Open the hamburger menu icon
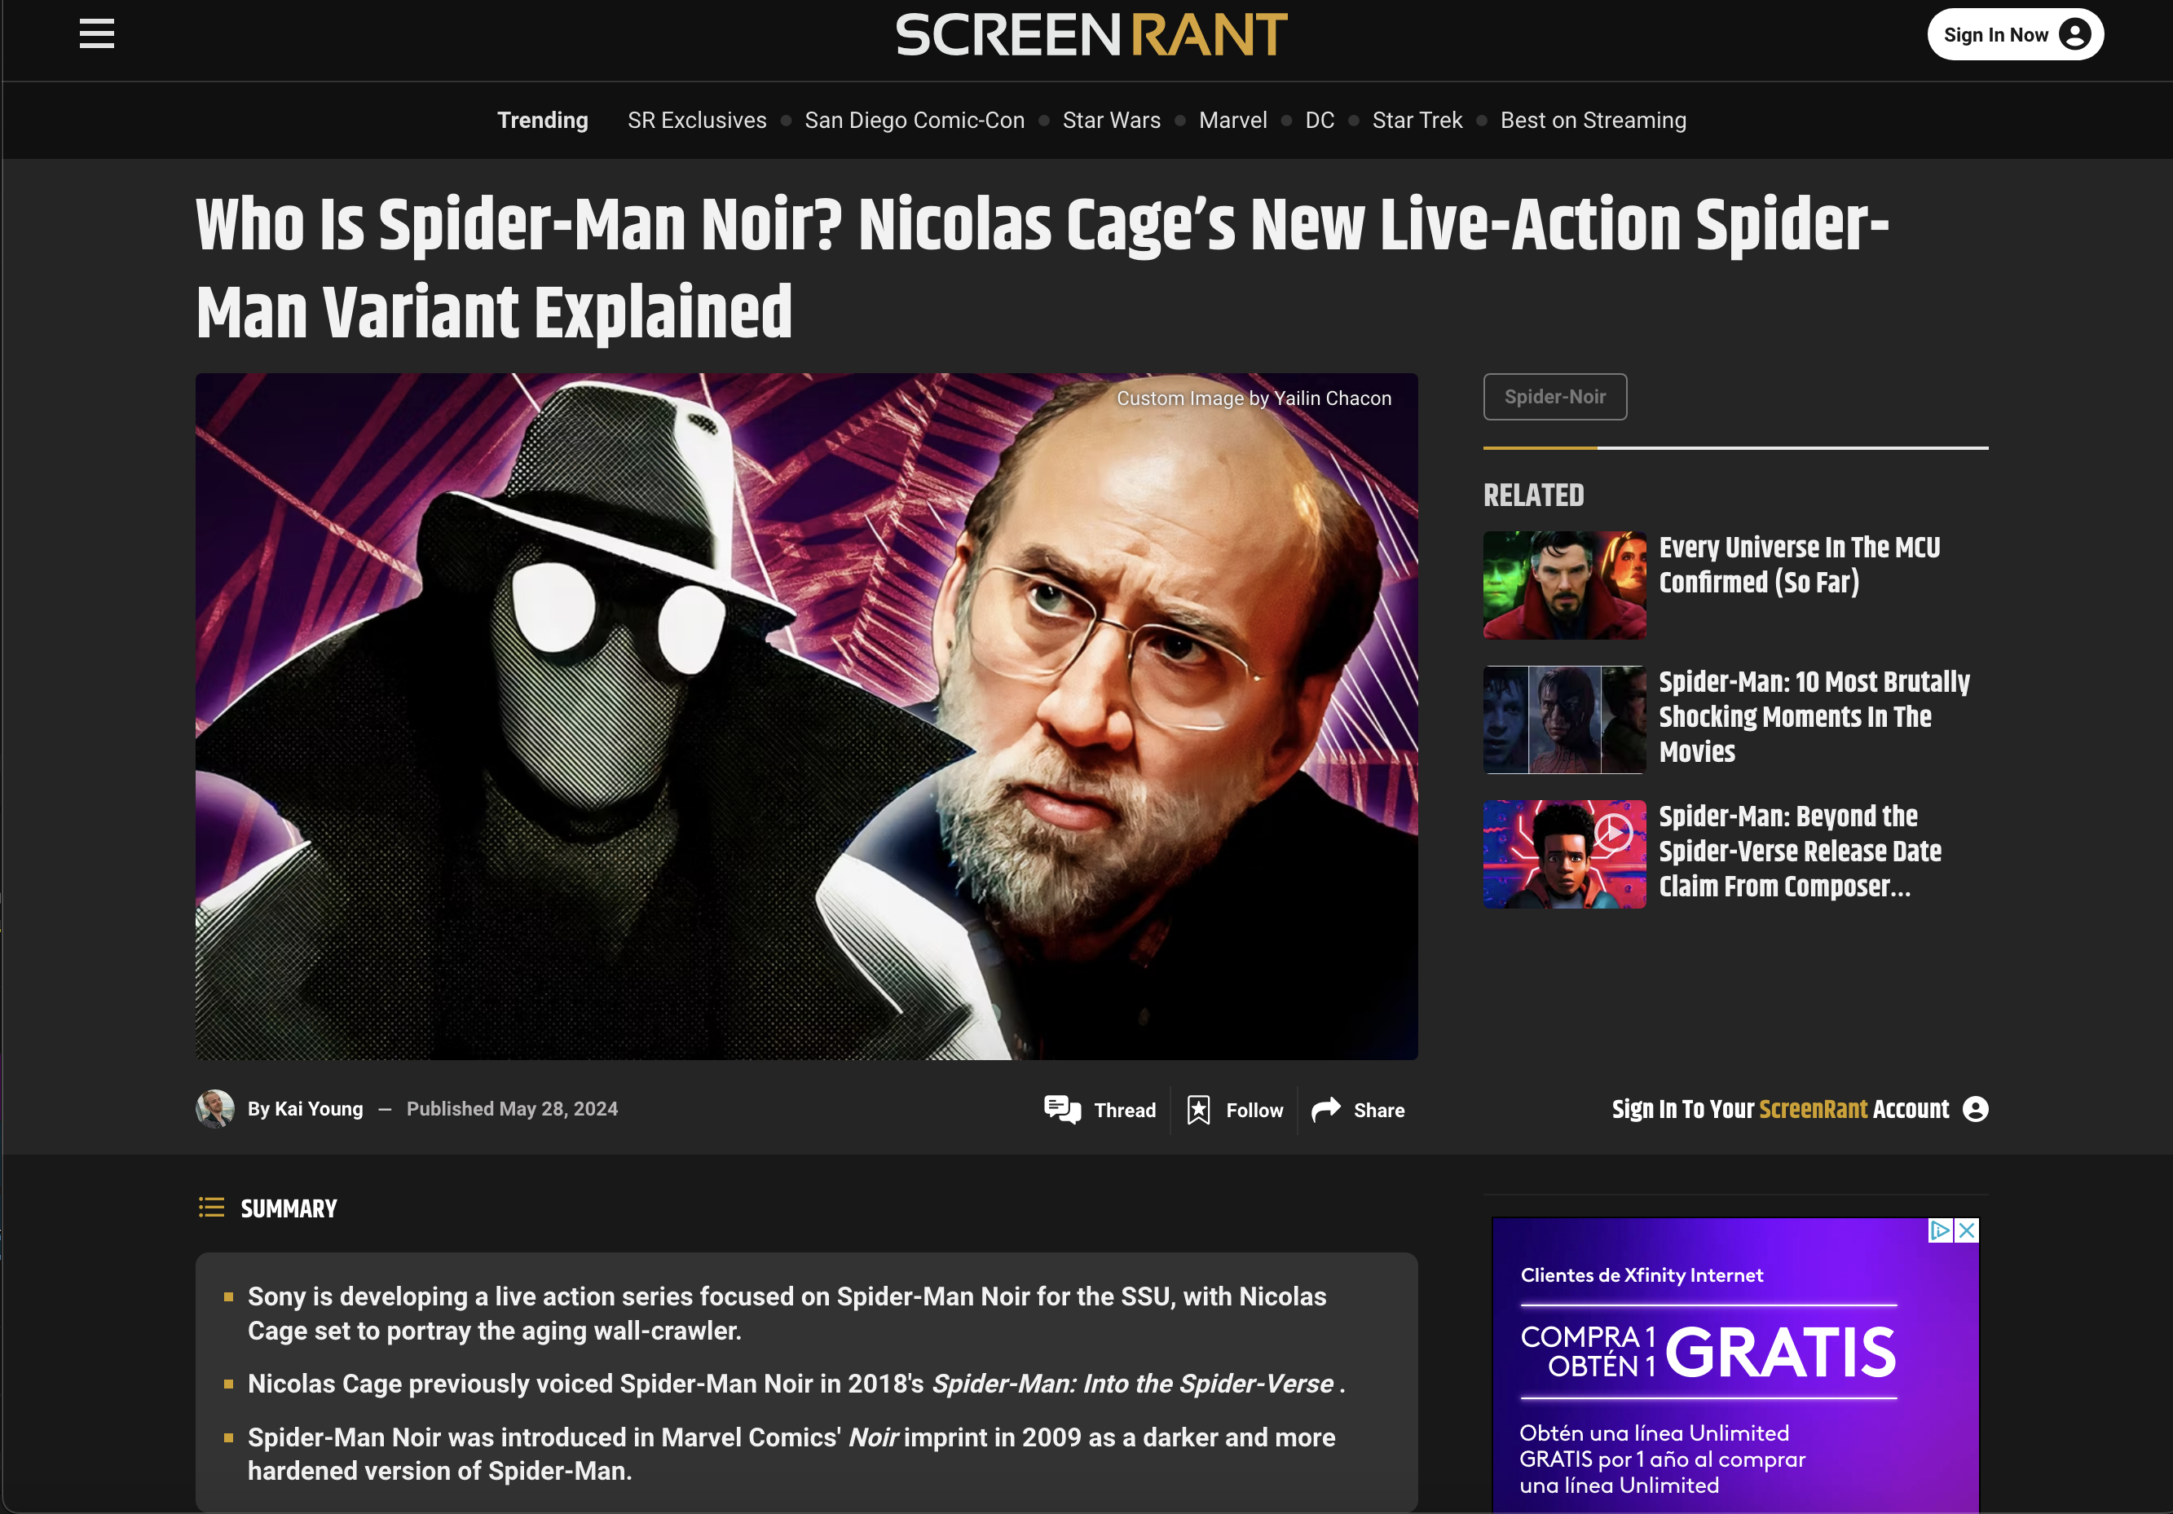Image resolution: width=2173 pixels, height=1514 pixels. click(96, 34)
